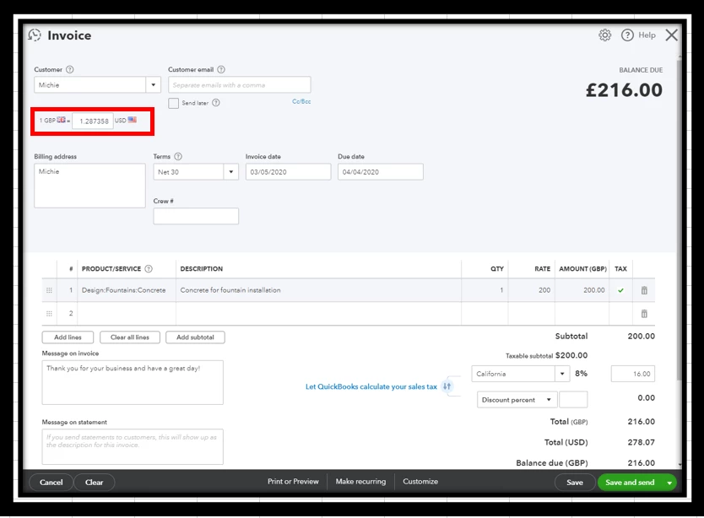Image resolution: width=704 pixels, height=518 pixels.
Task: Click the Help question mark icon
Action: [x=627, y=35]
